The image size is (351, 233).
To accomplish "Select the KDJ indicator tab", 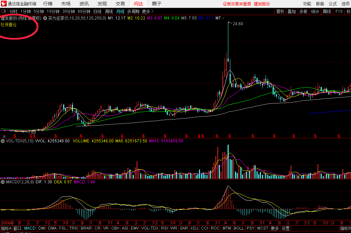I will (x=195, y=228).
